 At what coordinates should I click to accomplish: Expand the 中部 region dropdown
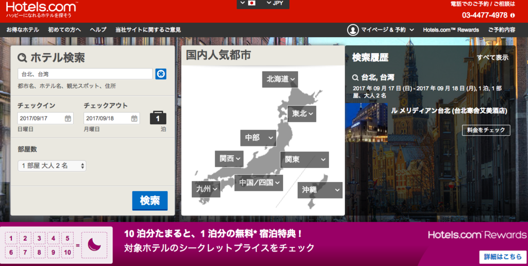tap(258, 138)
